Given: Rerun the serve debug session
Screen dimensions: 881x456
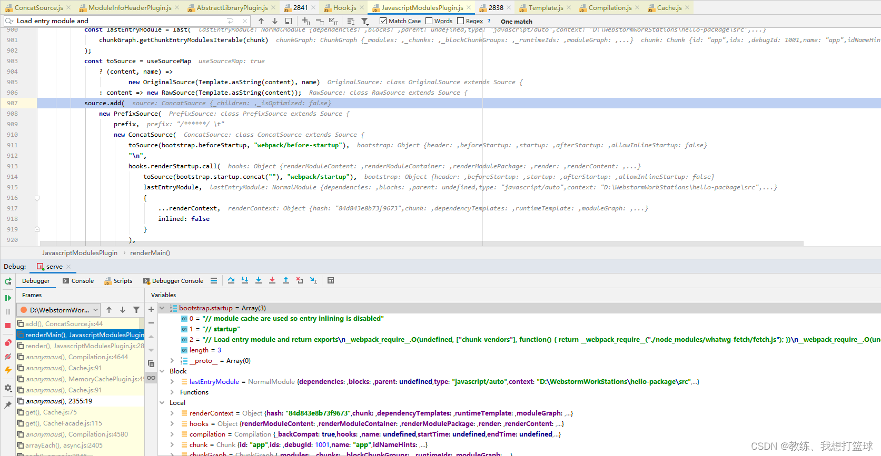Looking at the screenshot, I should [8, 281].
